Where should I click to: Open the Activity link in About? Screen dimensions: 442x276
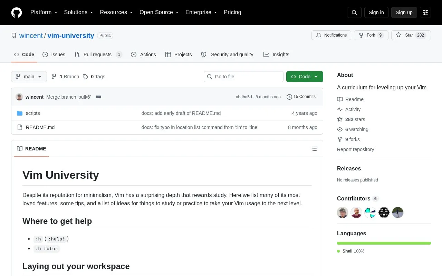(x=349, y=109)
